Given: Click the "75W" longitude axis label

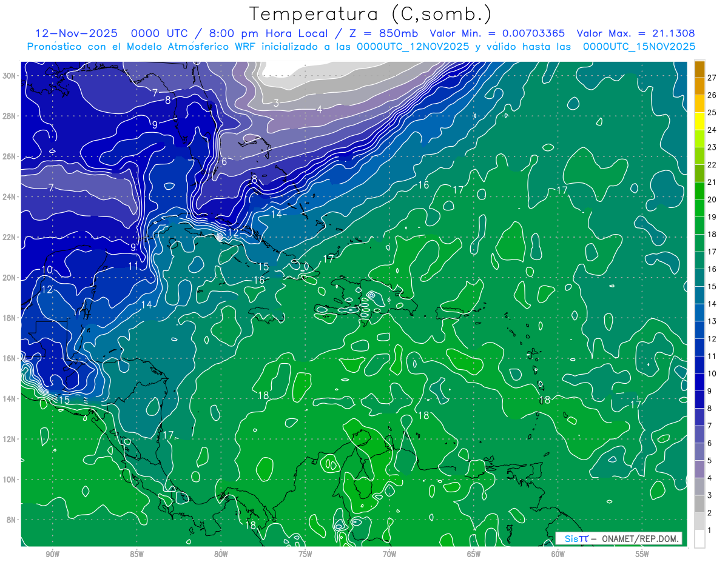Looking at the screenshot, I should (305, 554).
